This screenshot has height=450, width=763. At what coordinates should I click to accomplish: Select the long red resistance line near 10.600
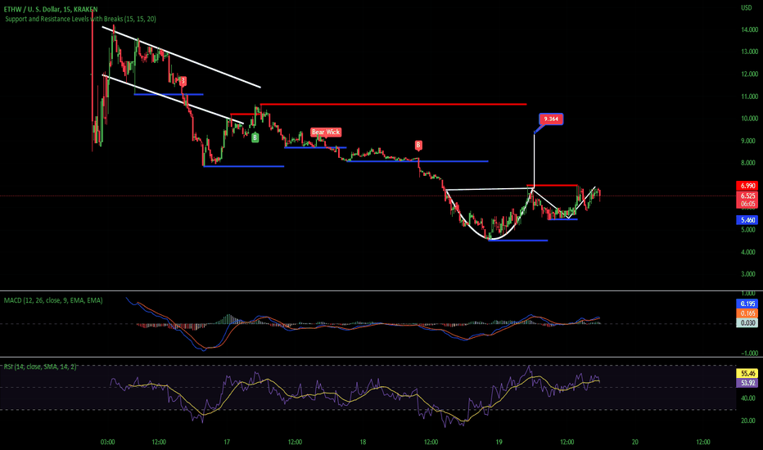[393, 104]
